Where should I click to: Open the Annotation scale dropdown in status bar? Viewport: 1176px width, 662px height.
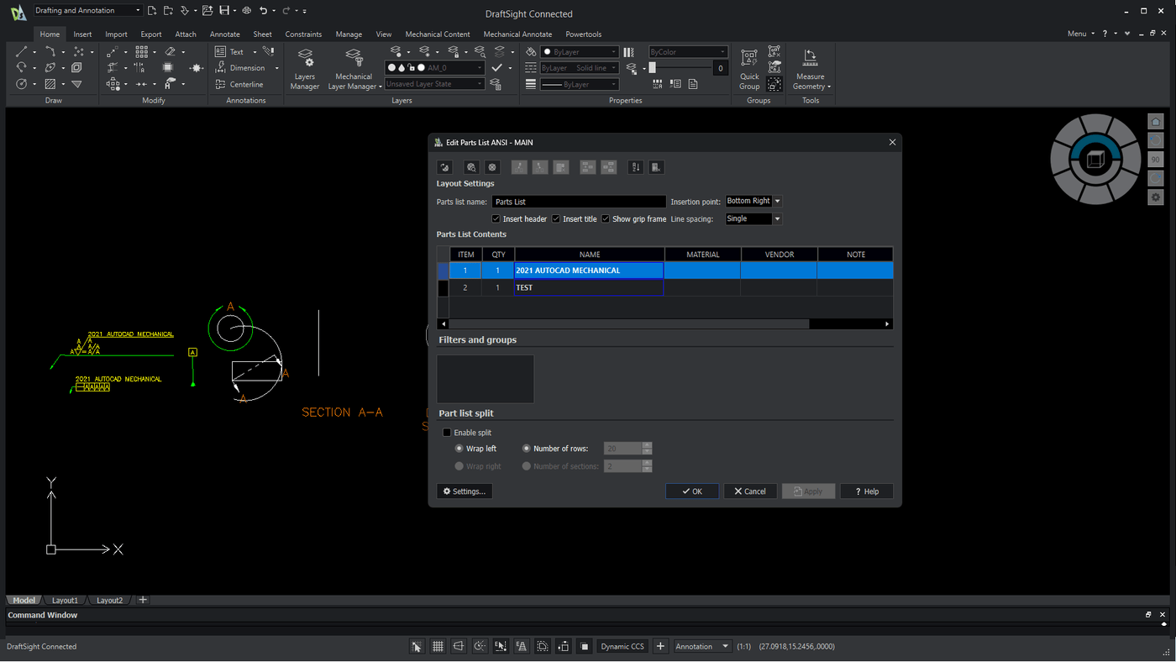[701, 645]
